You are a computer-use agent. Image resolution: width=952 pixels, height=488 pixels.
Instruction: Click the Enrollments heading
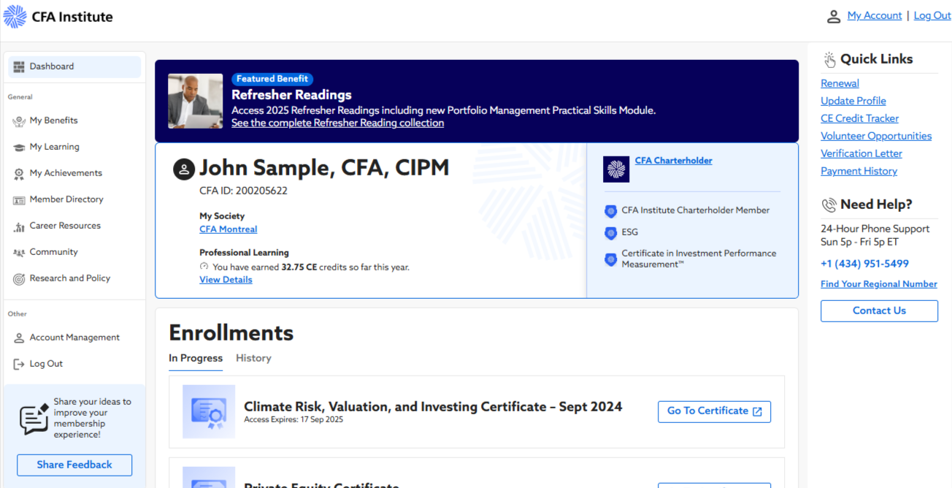point(231,333)
